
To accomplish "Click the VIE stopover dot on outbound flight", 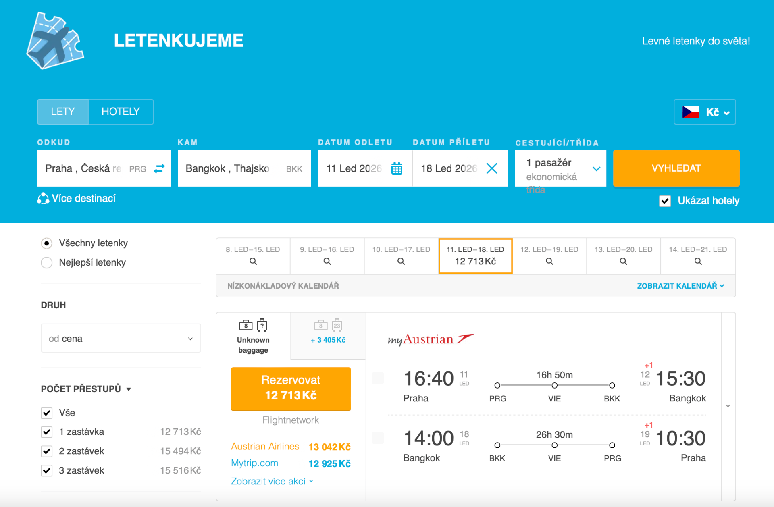I will (555, 385).
